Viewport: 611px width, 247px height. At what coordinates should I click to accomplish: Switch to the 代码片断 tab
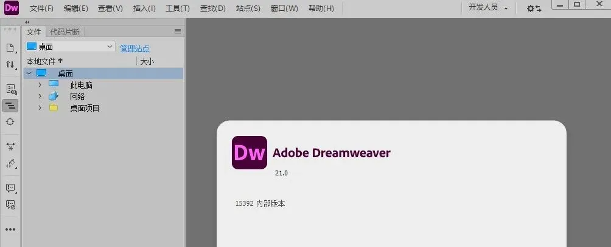65,32
